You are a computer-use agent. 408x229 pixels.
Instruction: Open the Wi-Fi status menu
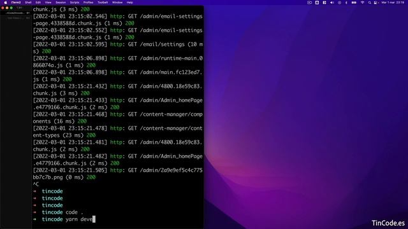tap(363, 3)
